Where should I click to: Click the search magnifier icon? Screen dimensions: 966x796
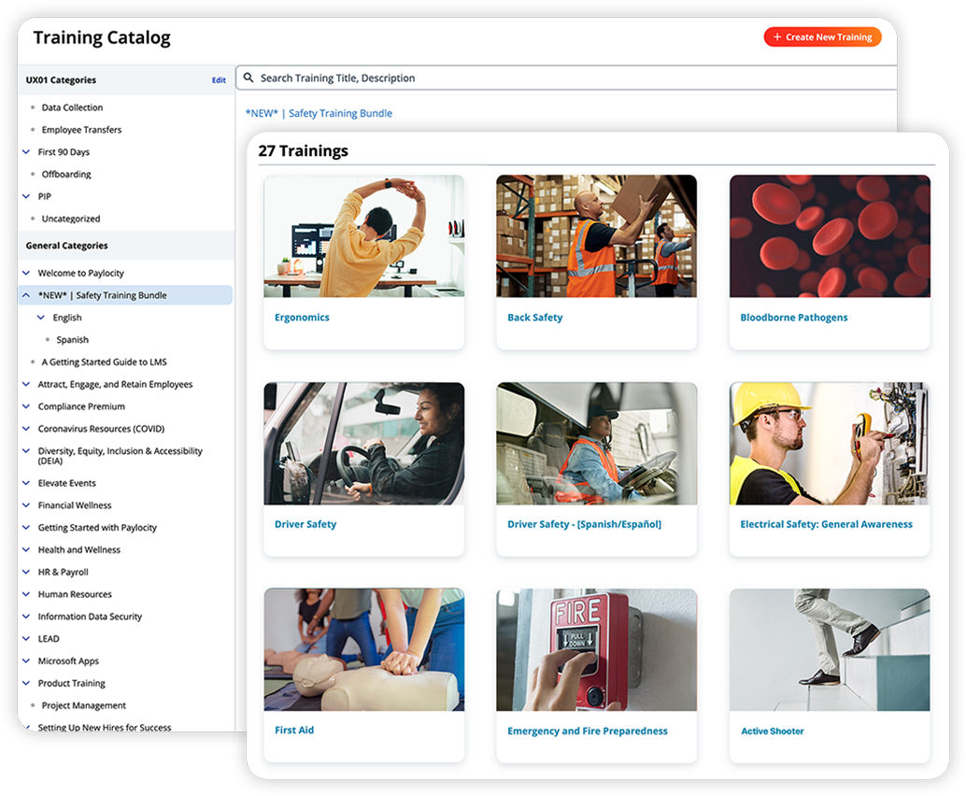tap(249, 78)
